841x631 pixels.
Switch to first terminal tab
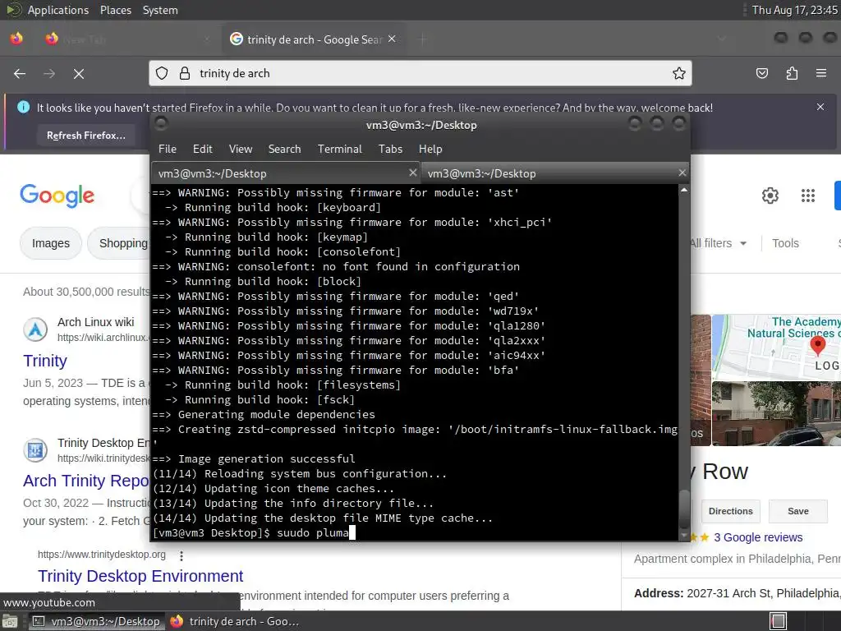tap(285, 173)
